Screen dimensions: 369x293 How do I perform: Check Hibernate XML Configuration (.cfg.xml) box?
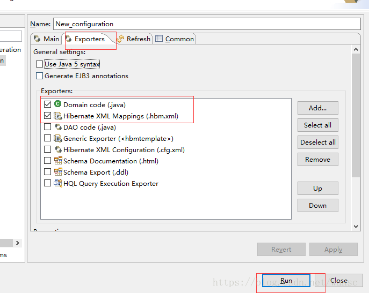point(48,149)
